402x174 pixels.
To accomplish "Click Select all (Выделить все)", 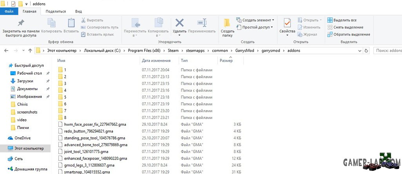I will tap(342, 20).
